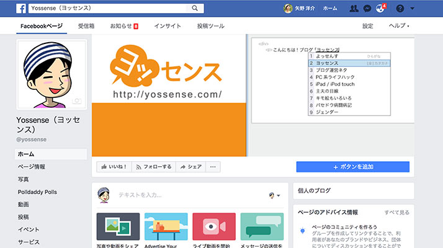Click the lightbulb tip icon

pos(303,231)
